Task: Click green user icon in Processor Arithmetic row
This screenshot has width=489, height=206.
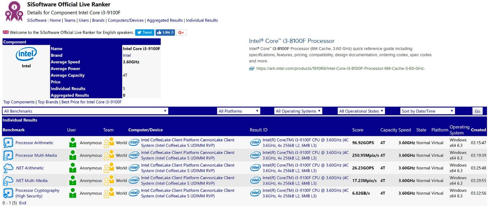Action: [x=73, y=143]
